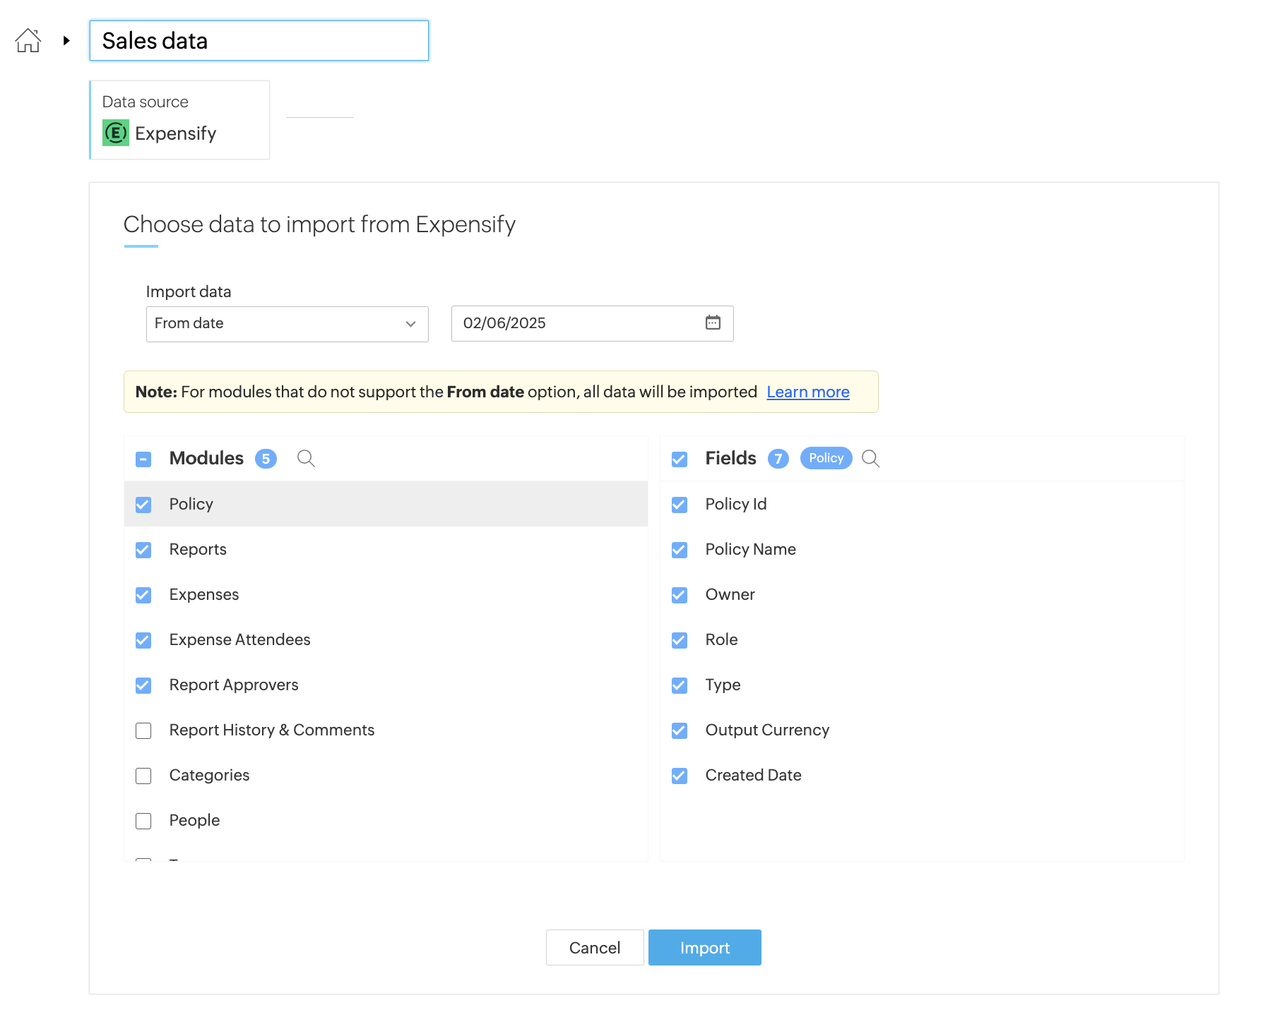1263x1029 pixels.
Task: Search modules using the magnifier icon
Action: [x=306, y=459]
